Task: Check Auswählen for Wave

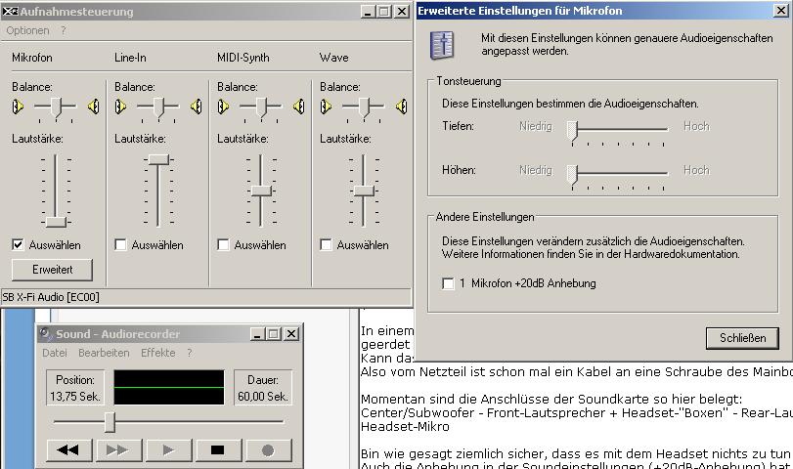Action: pyautogui.click(x=326, y=245)
